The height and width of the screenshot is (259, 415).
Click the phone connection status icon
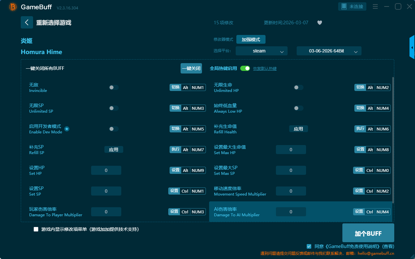point(344,6)
